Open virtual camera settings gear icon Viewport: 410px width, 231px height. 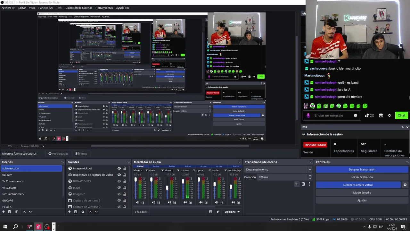pos(405,185)
